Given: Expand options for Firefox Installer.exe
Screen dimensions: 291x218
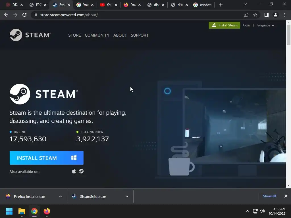Looking at the screenshot, I should (x=61, y=196).
